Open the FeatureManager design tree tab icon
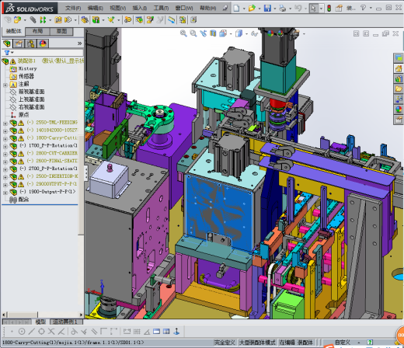This screenshot has height=348, width=404. click(x=7, y=43)
